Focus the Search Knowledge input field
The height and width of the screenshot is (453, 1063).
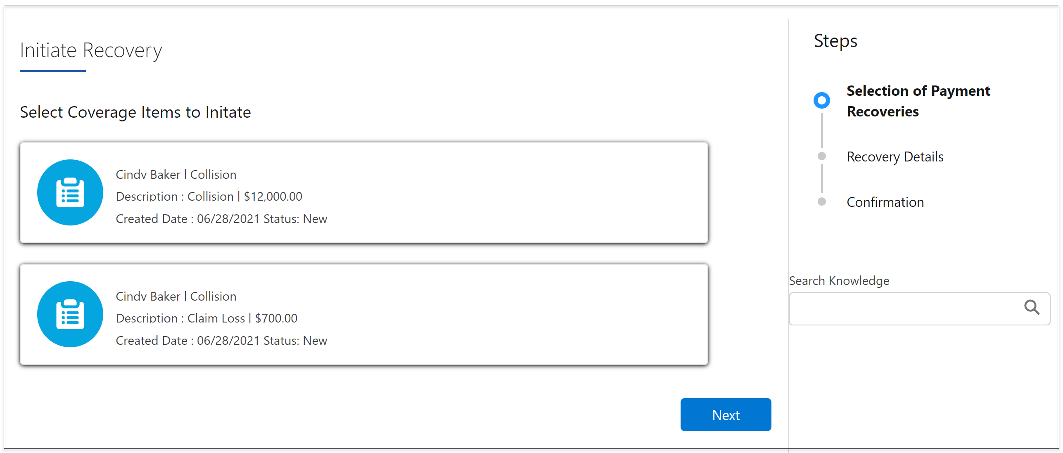click(x=919, y=309)
